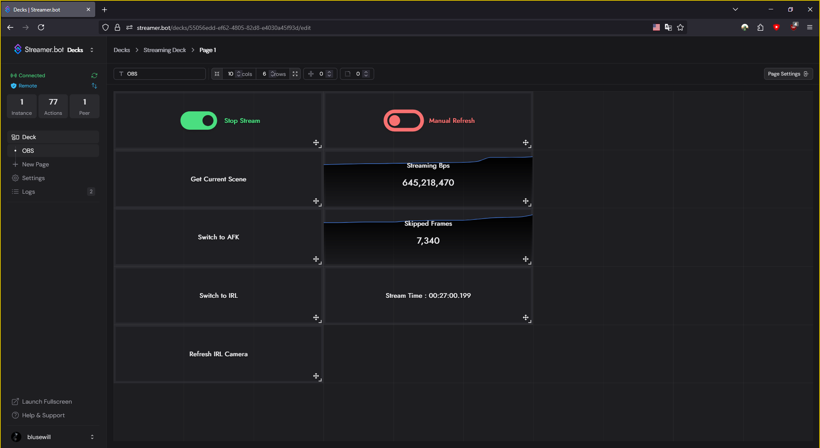Click the sync arrows icon beside Remote

tap(94, 86)
